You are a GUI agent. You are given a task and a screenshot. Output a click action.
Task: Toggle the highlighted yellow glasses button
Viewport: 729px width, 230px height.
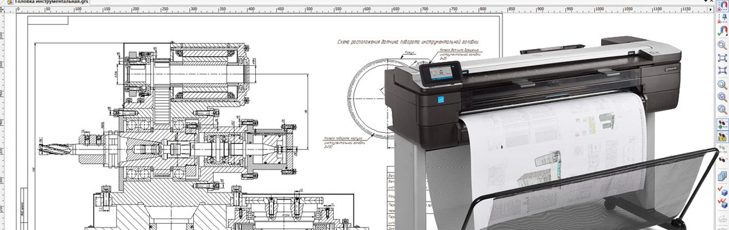[722, 136]
